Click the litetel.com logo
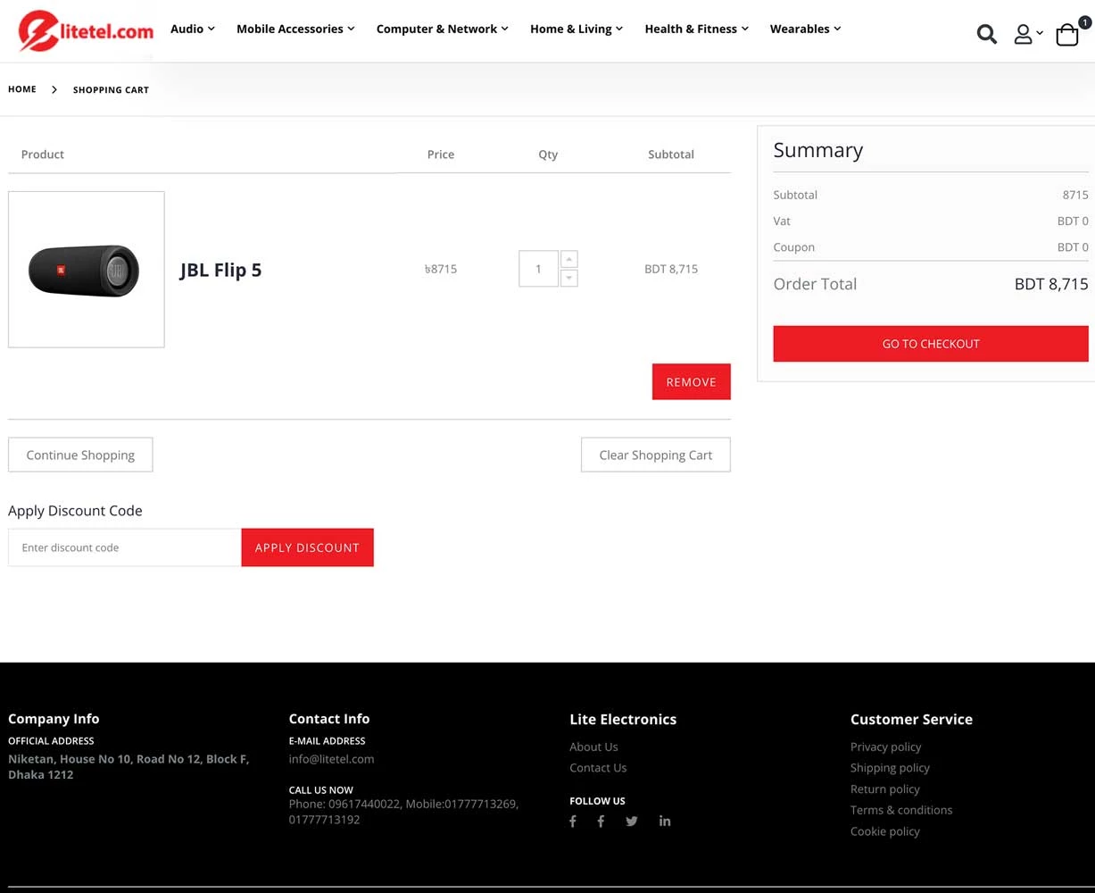Screen dimensions: 1095x893 [x=86, y=31]
